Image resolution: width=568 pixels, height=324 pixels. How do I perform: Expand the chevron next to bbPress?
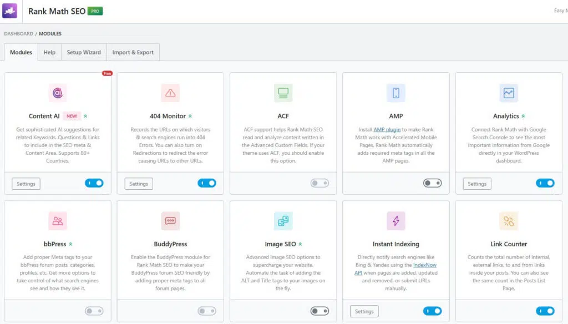coord(71,244)
